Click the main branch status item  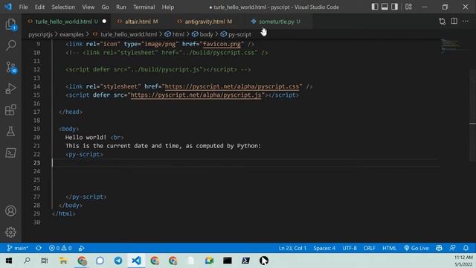[18, 248]
